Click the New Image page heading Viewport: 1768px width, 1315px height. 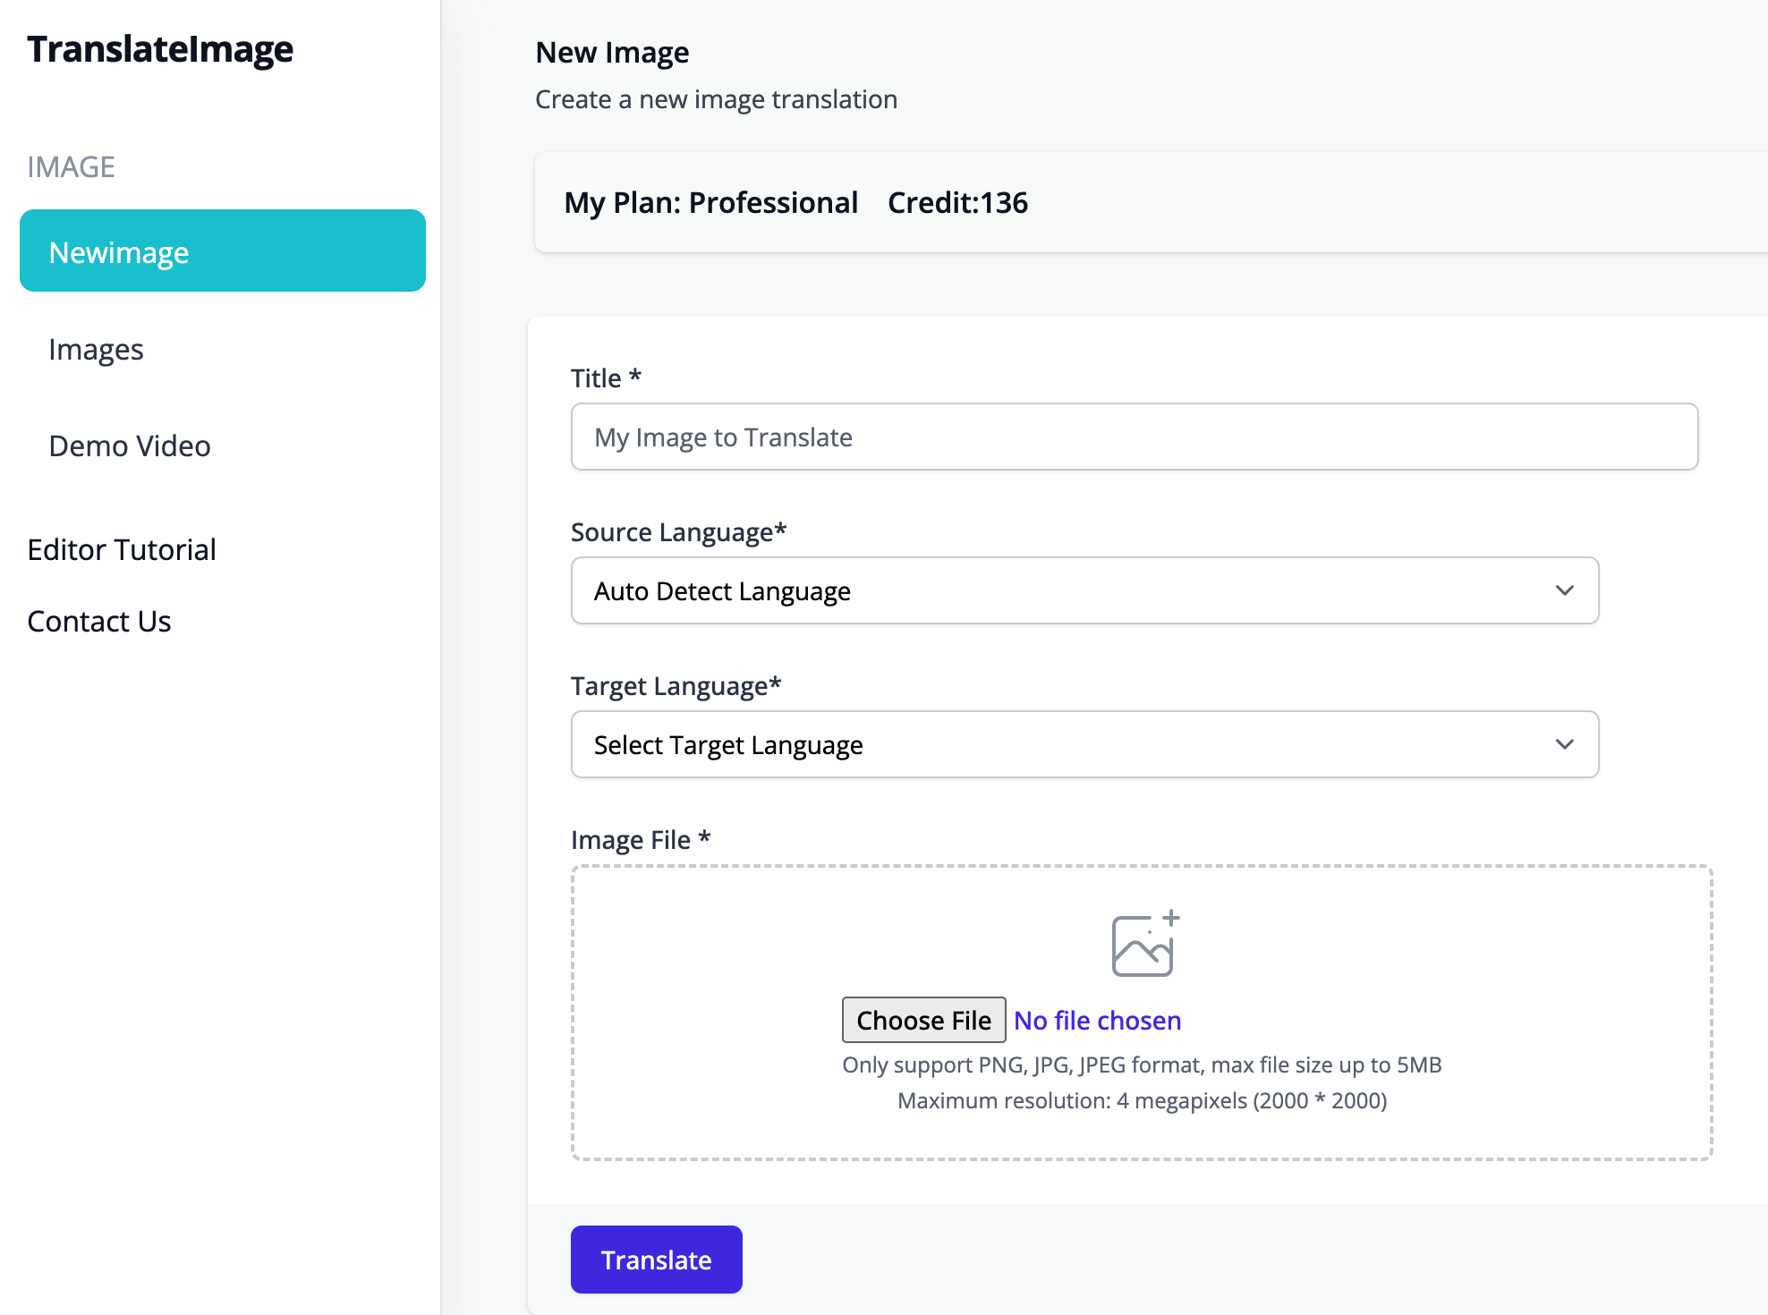[612, 53]
